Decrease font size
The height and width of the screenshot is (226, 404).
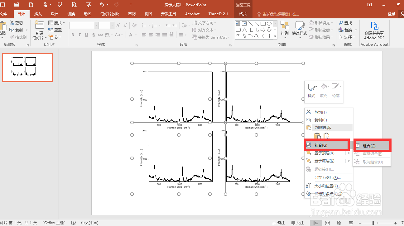pos(125,25)
